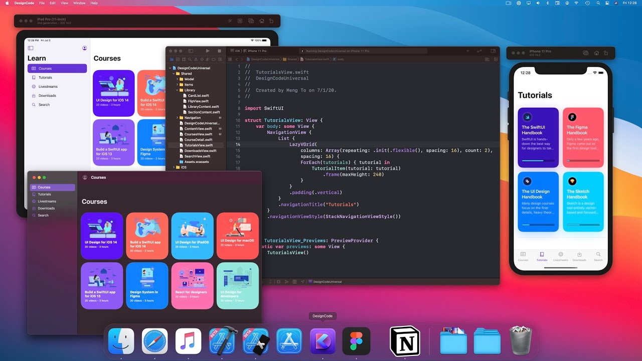Rotate device in iPhone 11 Pro simulator toolbar
This screenshot has width=642, height=361.
point(606,53)
